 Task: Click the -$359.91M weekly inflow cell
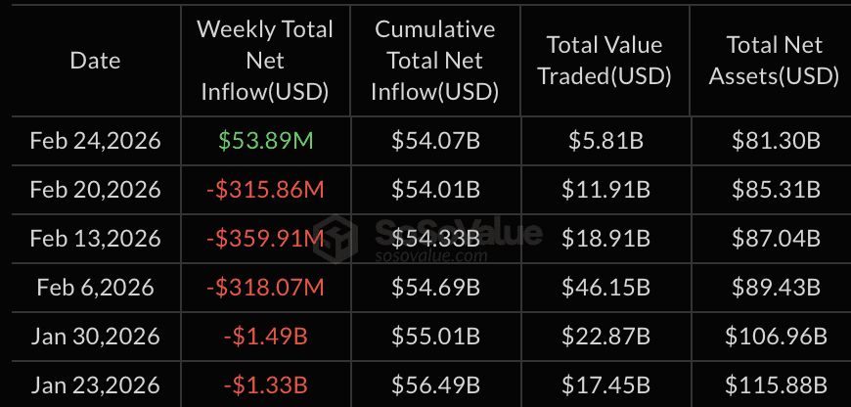[264, 239]
